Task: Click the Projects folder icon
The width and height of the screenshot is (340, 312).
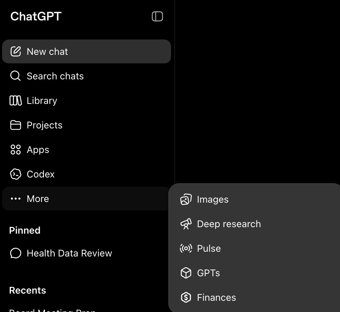Action: 16,125
